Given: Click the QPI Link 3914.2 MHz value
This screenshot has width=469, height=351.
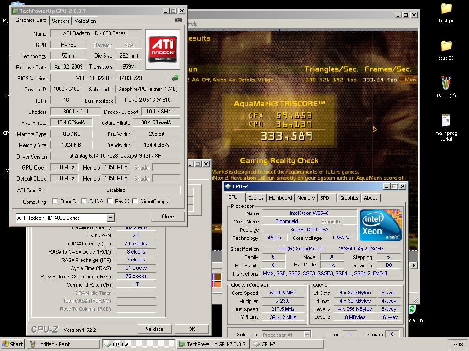Looking at the screenshot, I should coord(283,317).
